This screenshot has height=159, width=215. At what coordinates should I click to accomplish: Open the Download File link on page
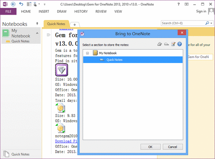[x=66, y=141]
